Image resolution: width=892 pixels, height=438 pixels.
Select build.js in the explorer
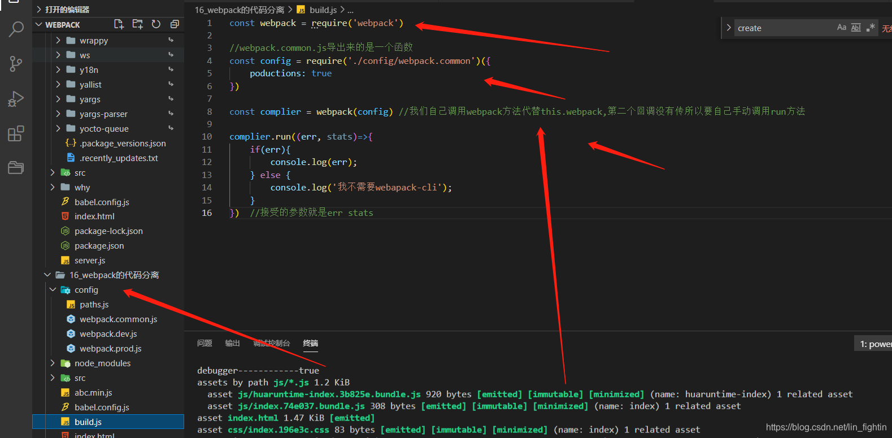(x=108, y=422)
